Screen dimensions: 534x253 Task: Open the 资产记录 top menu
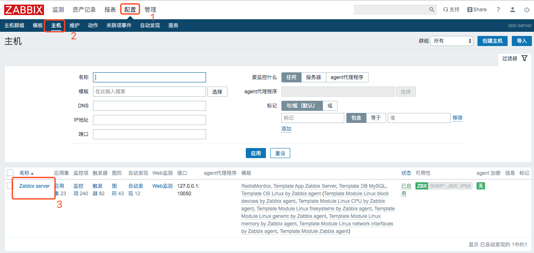[84, 10]
